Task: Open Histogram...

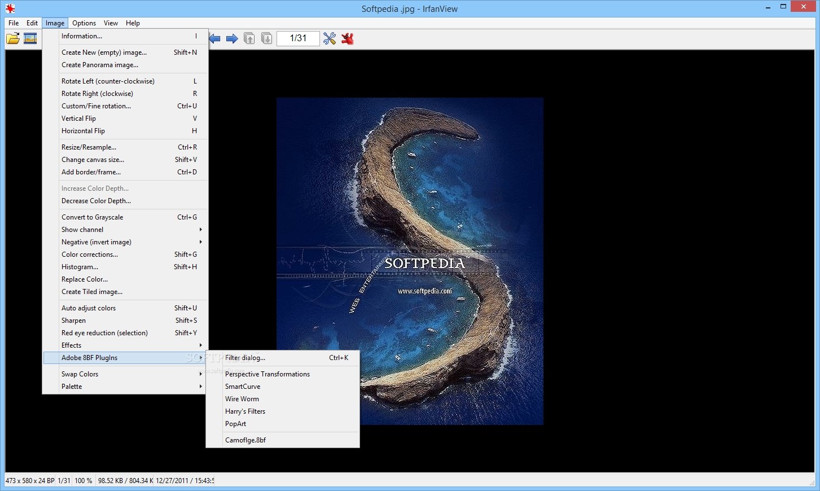Action: (x=125, y=267)
